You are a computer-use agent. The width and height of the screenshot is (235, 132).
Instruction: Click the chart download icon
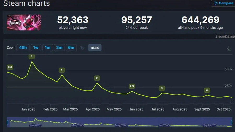(x=229, y=49)
